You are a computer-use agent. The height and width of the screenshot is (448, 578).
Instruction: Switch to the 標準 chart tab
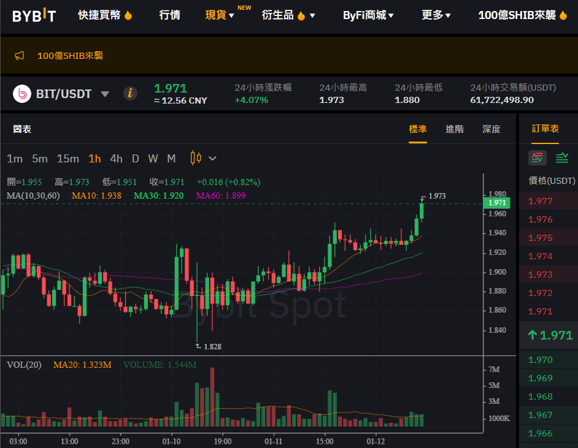[x=418, y=129]
